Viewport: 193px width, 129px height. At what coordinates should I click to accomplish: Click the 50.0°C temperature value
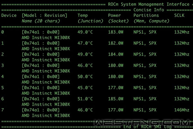click(85, 77)
